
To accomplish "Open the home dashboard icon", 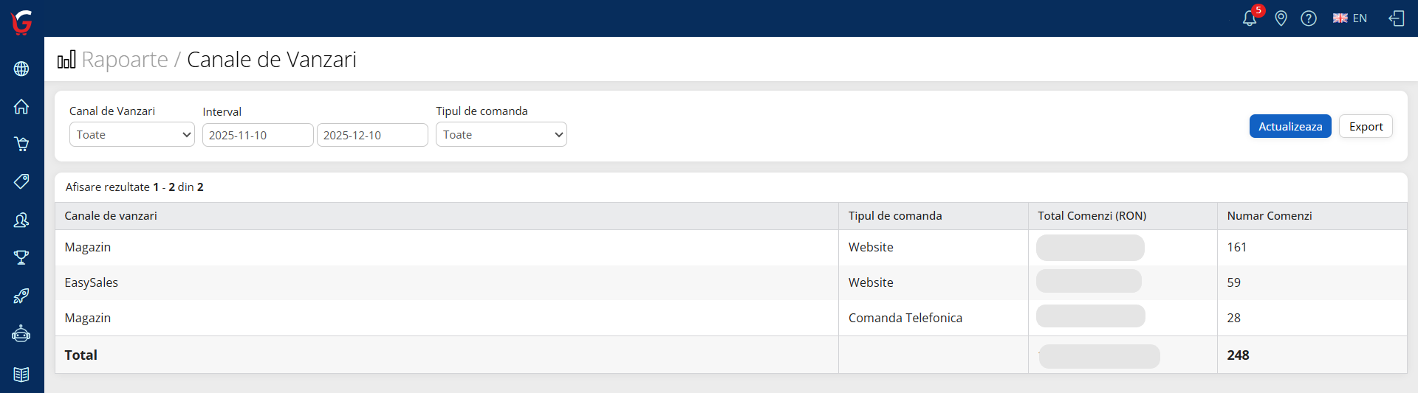I will coord(21,106).
